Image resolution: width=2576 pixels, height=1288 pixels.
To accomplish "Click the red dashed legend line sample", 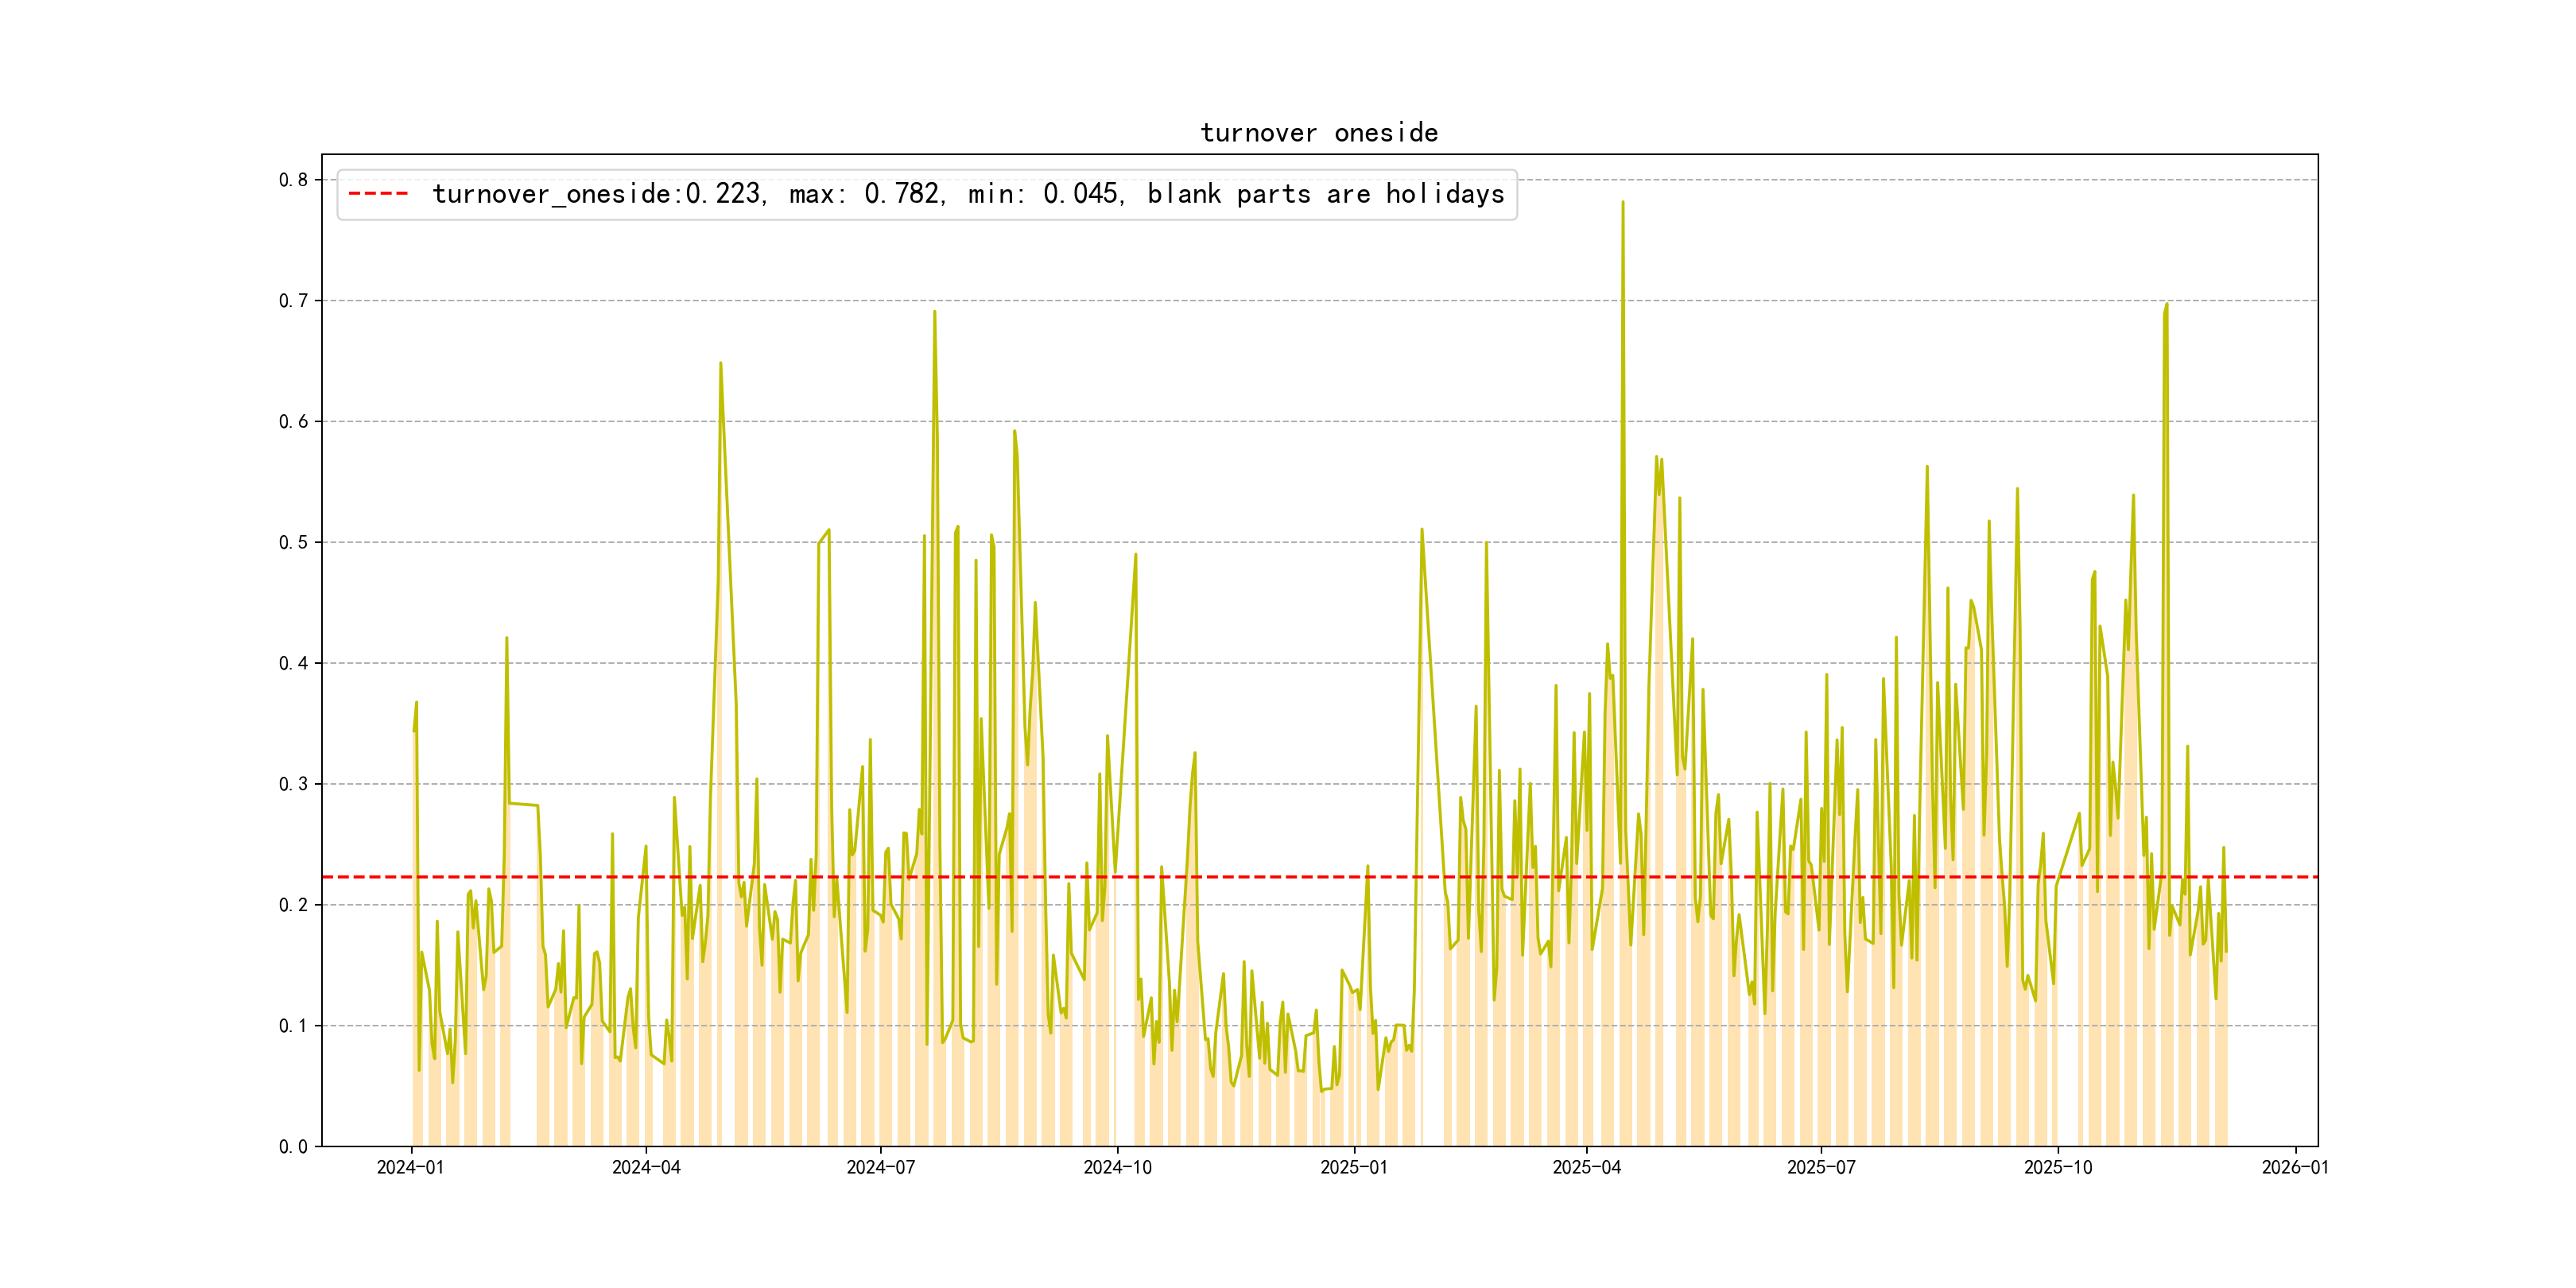I will click(x=378, y=194).
